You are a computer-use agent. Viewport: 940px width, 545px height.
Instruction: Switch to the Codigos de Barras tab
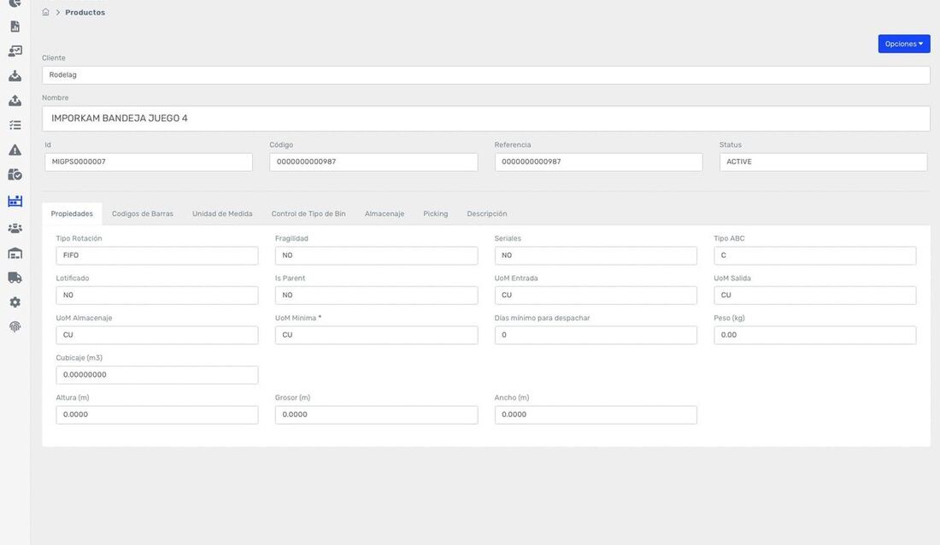click(x=143, y=214)
